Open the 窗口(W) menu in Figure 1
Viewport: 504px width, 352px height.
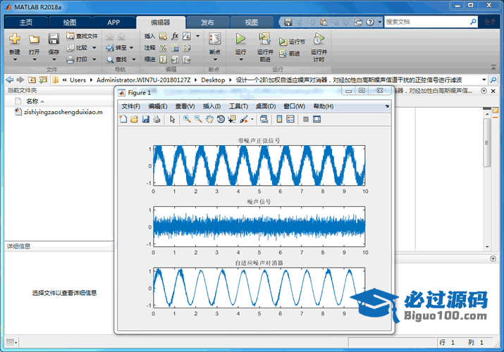click(294, 106)
